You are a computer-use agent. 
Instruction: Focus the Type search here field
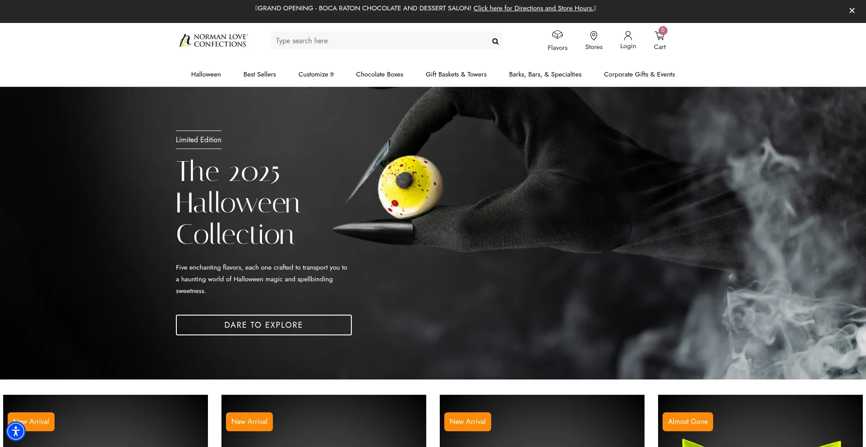click(x=381, y=41)
